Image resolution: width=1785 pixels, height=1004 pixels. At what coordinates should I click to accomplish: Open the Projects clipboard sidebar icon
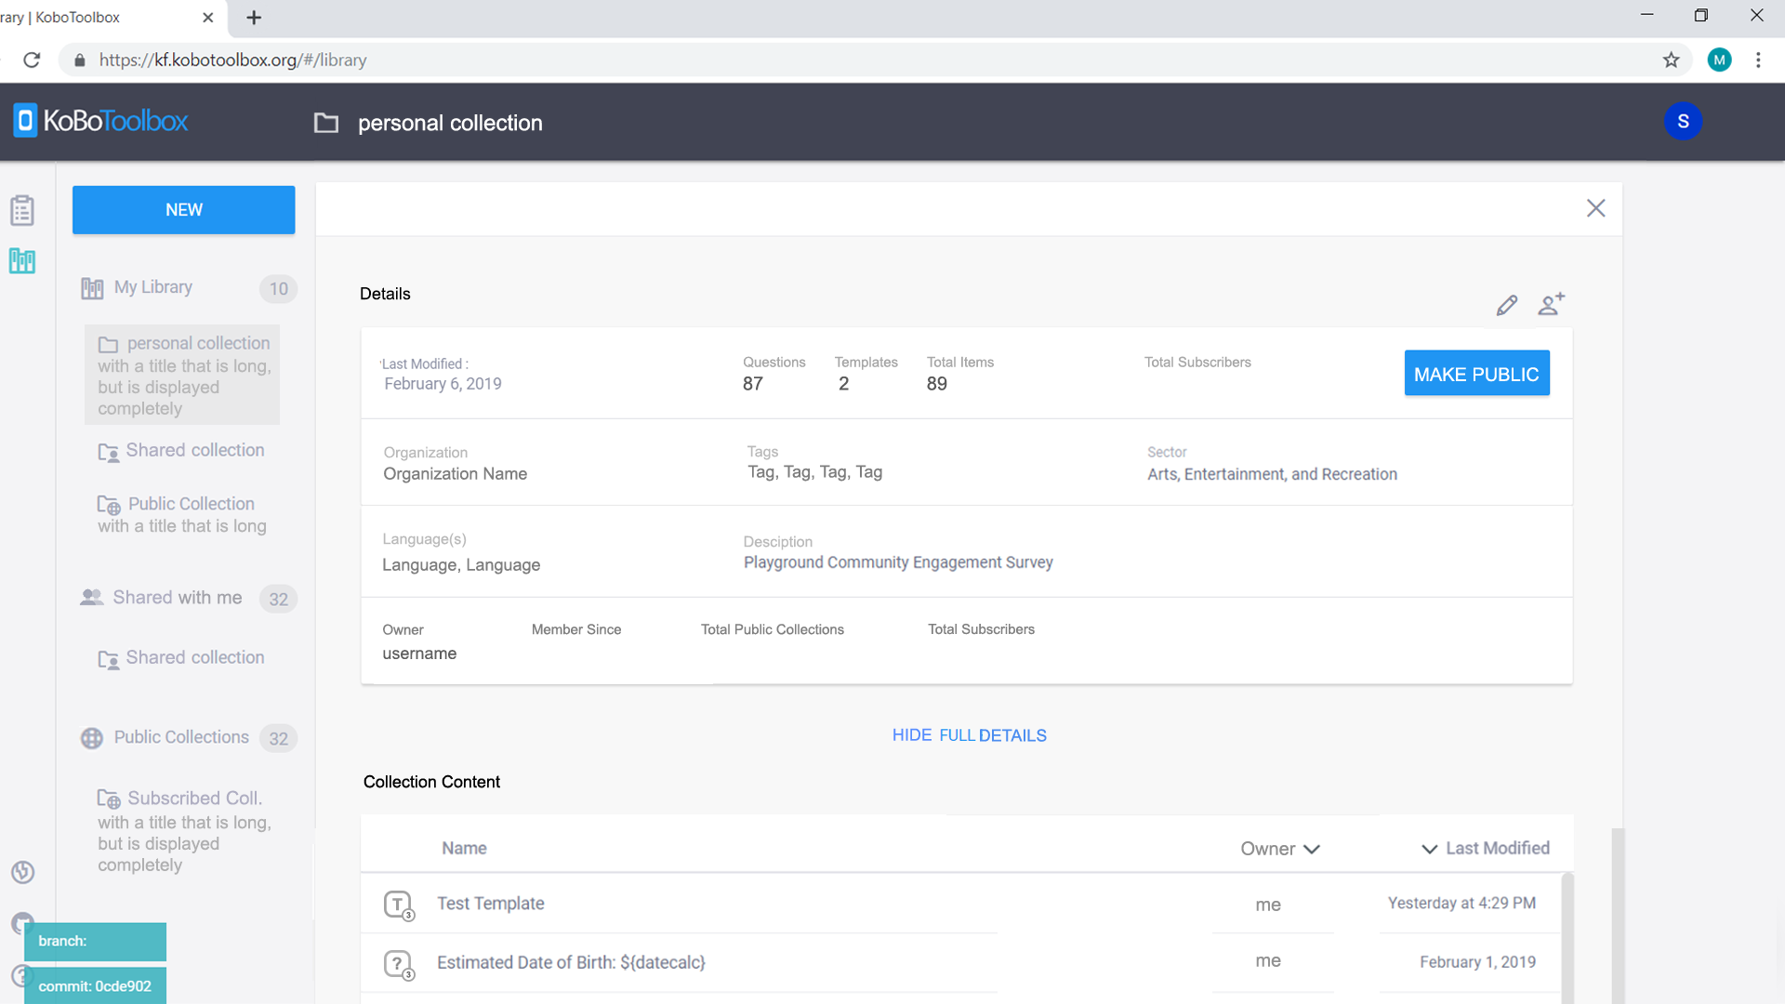[22, 211]
